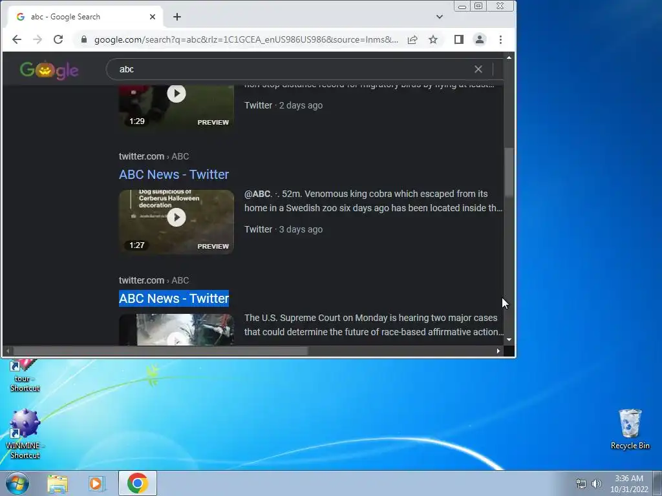Click the vertical scrollbar up arrow
662x496 pixels.
pos(509,57)
